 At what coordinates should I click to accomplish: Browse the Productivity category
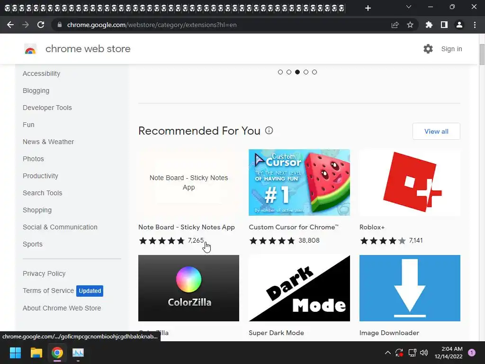41,176
